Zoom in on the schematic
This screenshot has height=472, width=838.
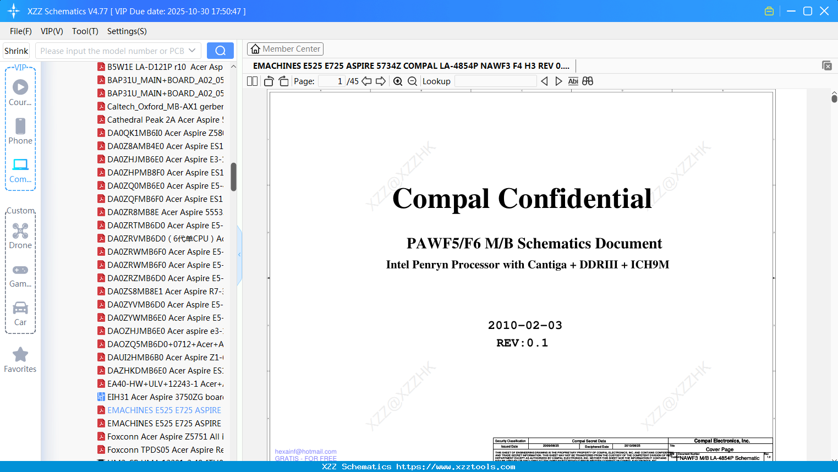pyautogui.click(x=398, y=81)
